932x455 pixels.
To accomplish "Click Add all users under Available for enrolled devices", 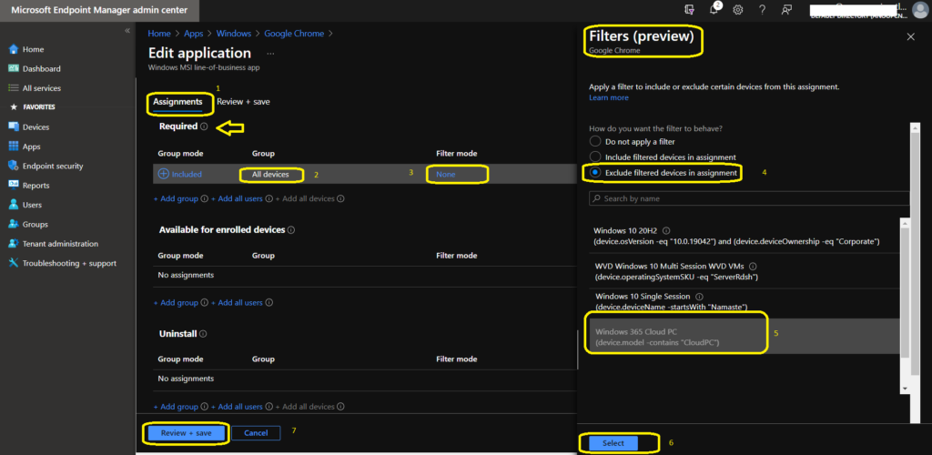I will (237, 303).
